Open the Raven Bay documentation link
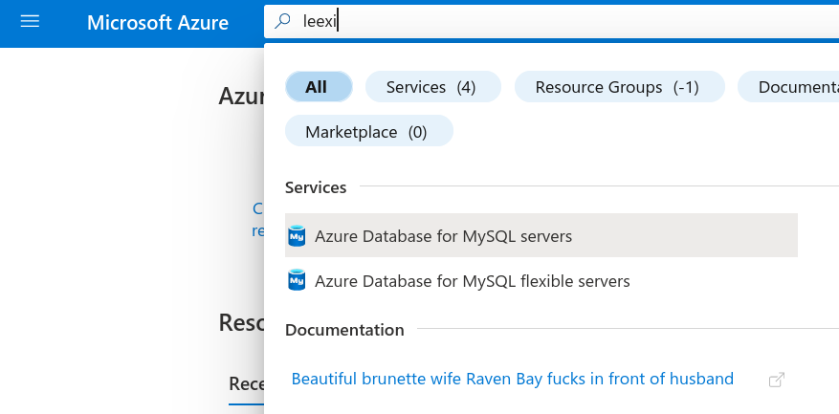 (x=512, y=379)
